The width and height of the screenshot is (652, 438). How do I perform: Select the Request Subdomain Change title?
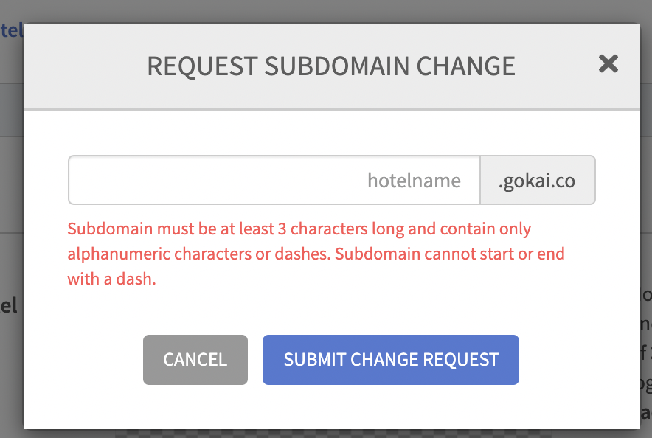(331, 66)
